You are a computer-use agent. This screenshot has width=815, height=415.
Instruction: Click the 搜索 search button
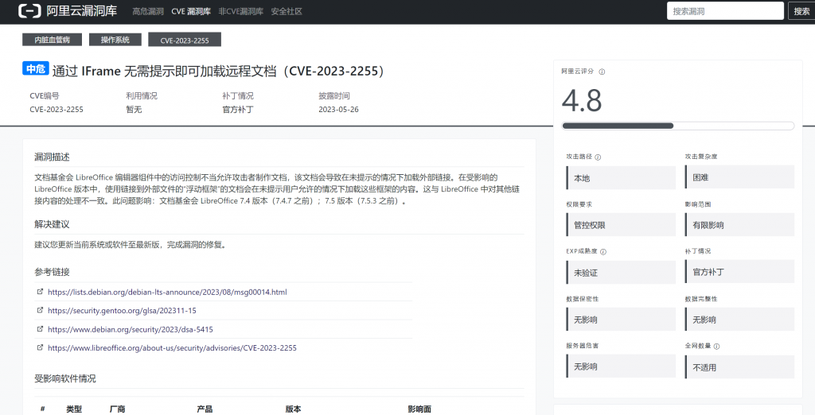tap(801, 11)
